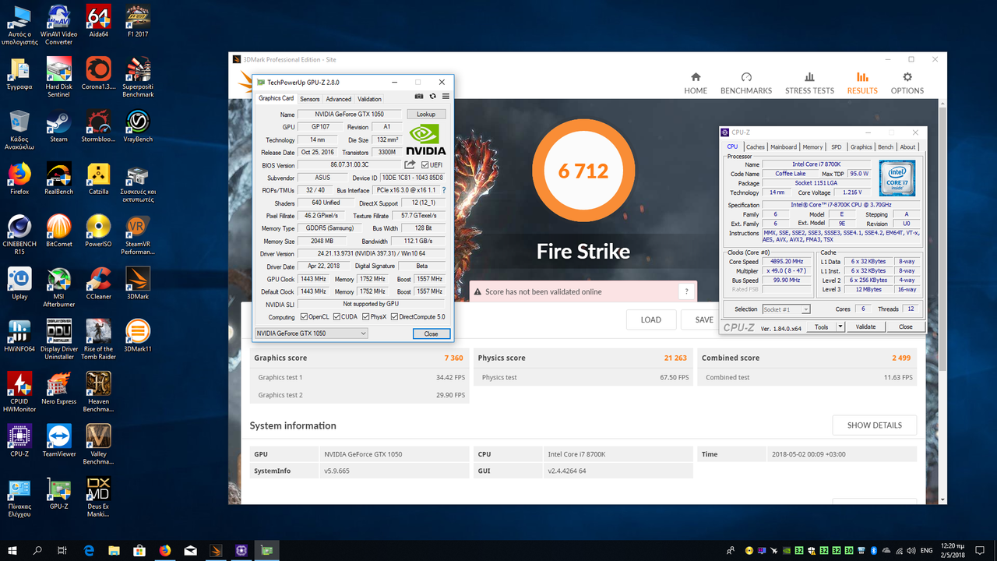Viewport: 997px width, 561px height.
Task: Open the CCleaner desktop icon
Action: [98, 284]
